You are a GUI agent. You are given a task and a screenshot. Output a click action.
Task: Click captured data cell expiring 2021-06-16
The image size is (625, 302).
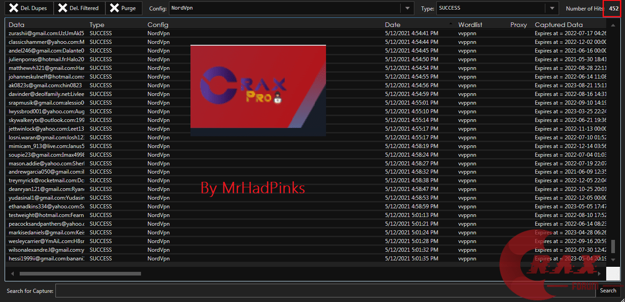click(x=571, y=51)
